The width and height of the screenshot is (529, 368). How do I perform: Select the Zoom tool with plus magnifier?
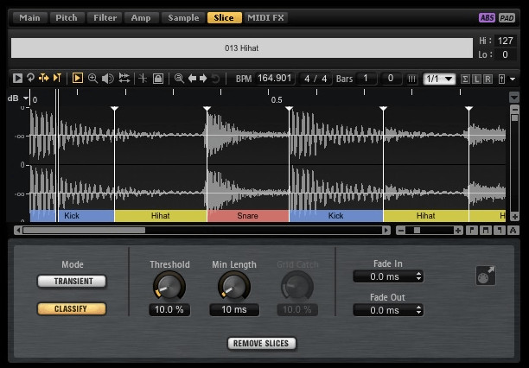(x=92, y=79)
